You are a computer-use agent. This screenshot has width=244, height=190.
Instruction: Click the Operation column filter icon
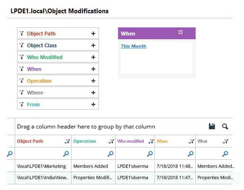click(x=111, y=141)
